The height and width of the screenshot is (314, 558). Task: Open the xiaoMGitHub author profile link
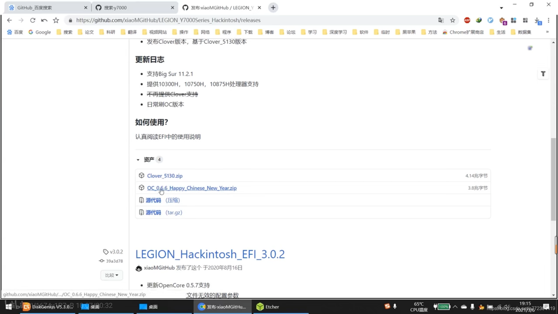pyautogui.click(x=159, y=267)
